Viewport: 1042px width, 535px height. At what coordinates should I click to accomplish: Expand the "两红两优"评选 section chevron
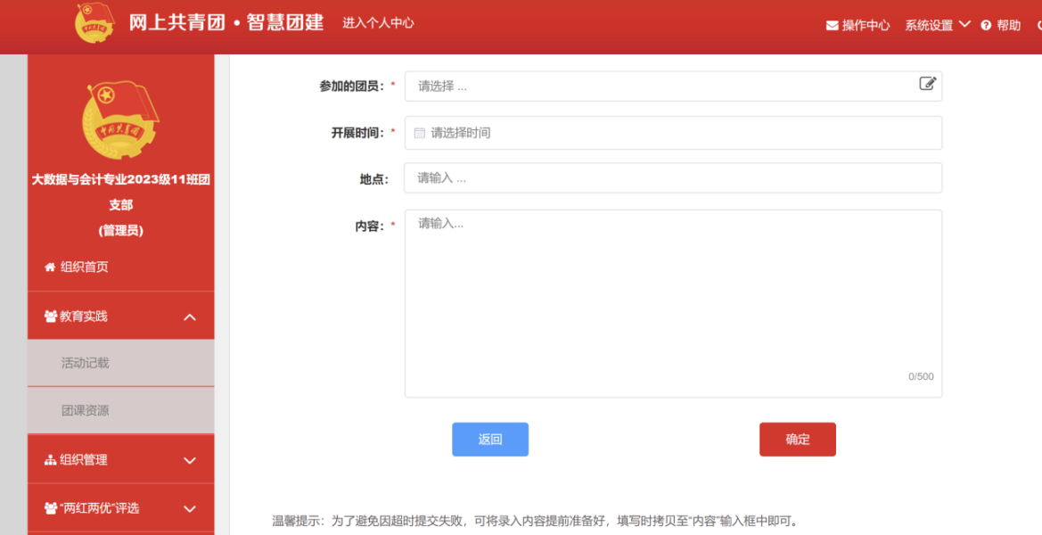pyautogui.click(x=190, y=509)
